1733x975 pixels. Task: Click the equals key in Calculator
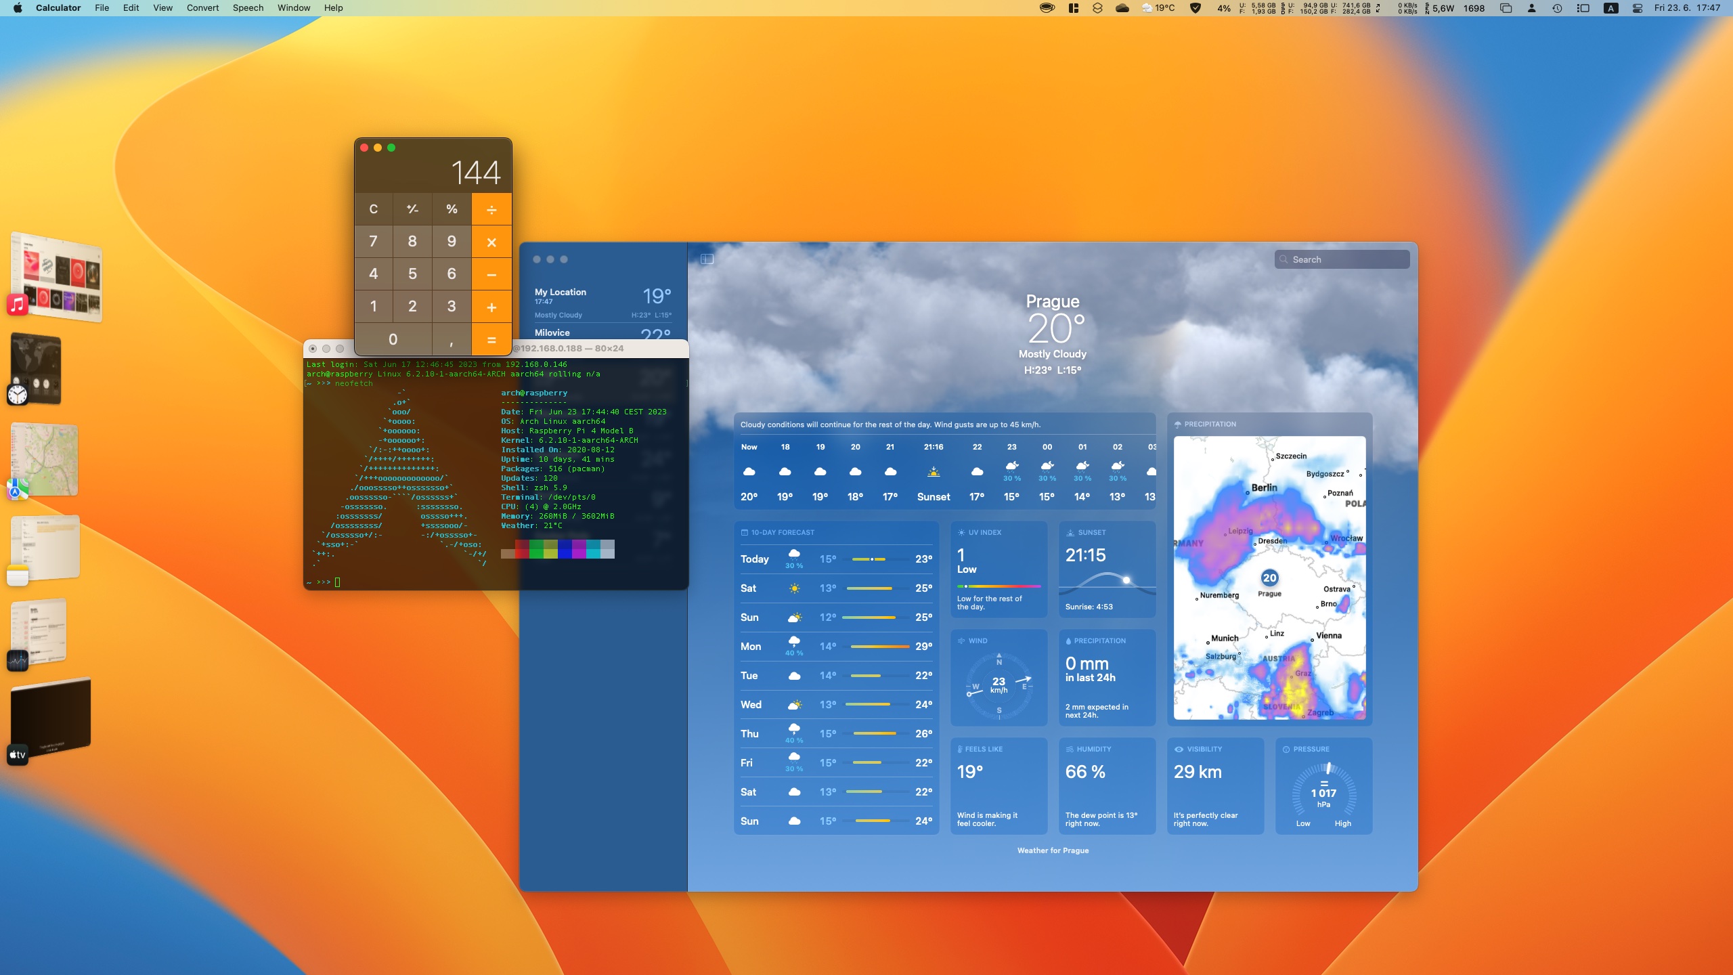click(x=491, y=339)
